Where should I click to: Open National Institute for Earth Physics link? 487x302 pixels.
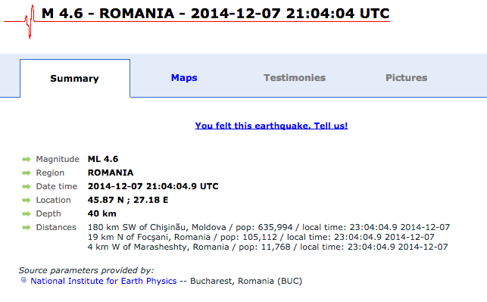pos(104,281)
